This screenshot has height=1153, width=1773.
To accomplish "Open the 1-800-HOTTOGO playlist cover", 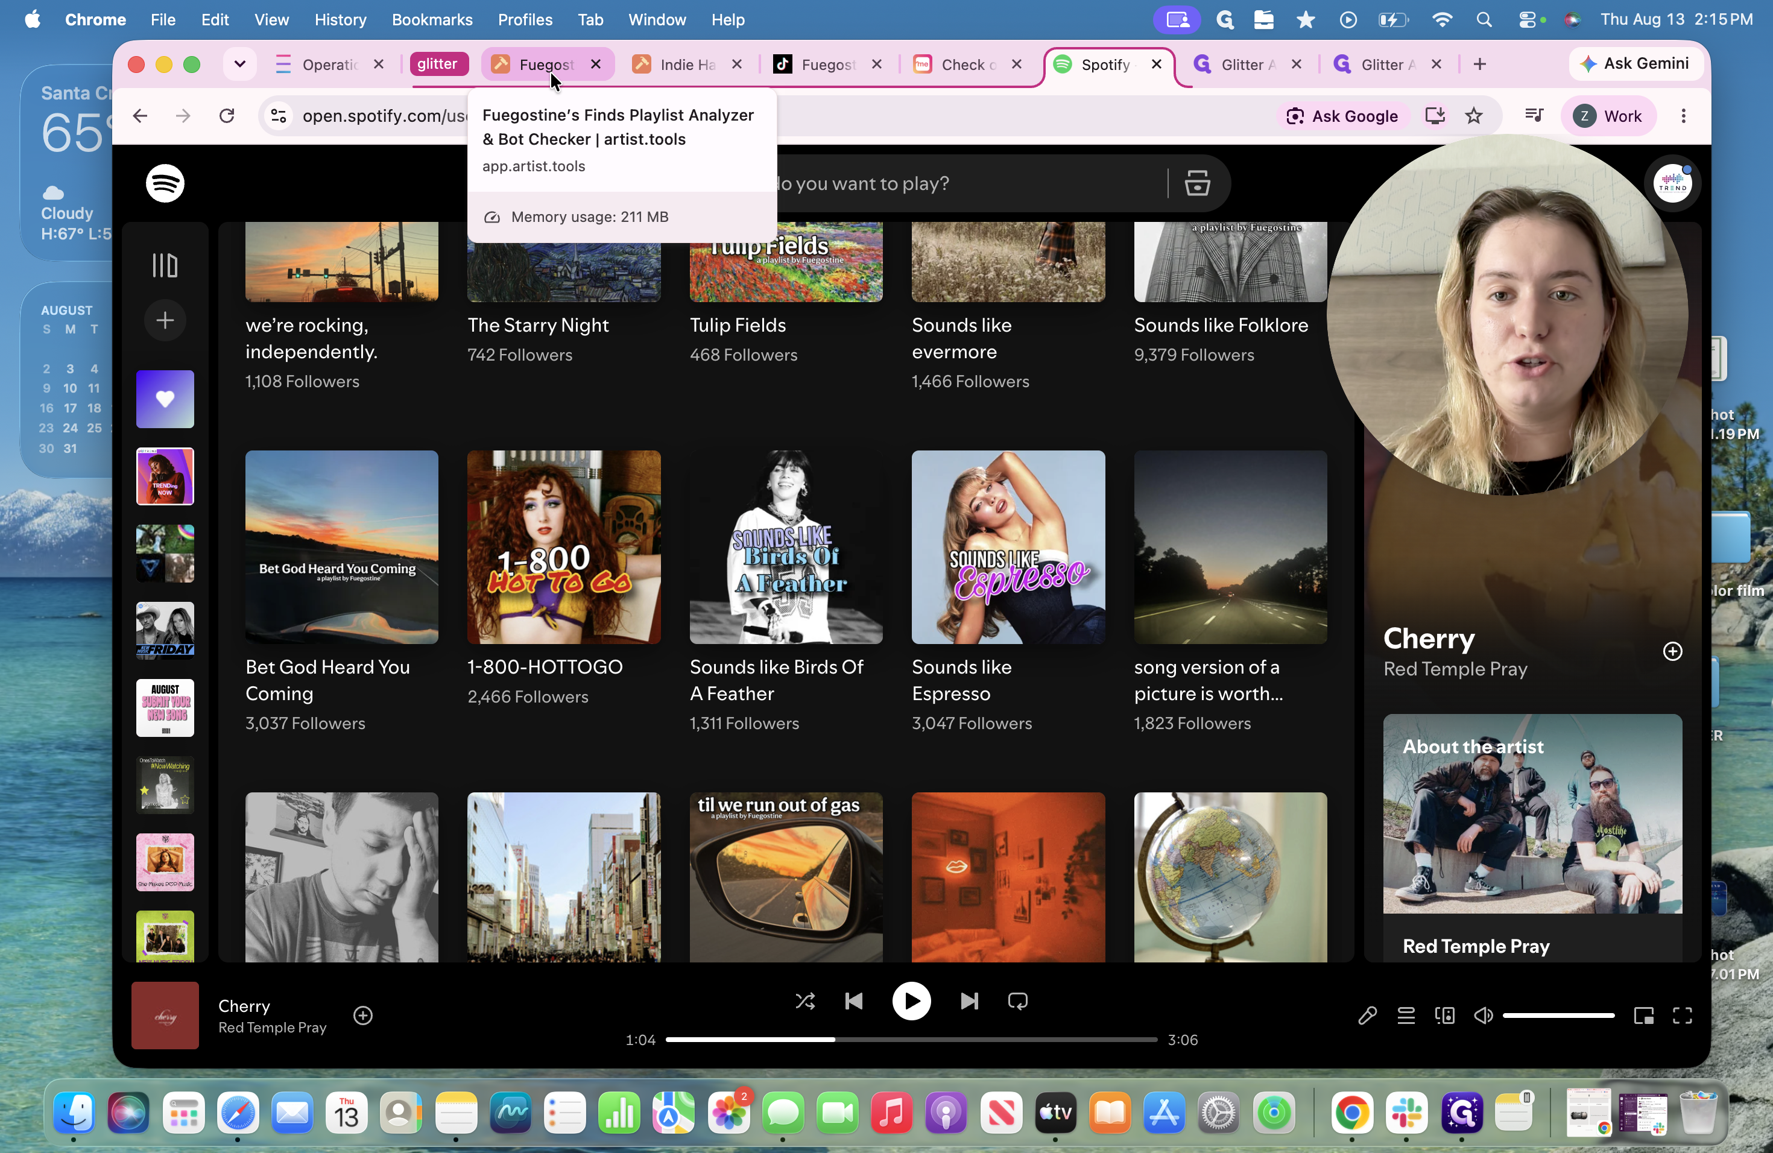I will click(x=564, y=547).
